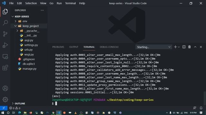Open the File menu
The image size is (206, 115).
pyautogui.click(x=12, y=3)
